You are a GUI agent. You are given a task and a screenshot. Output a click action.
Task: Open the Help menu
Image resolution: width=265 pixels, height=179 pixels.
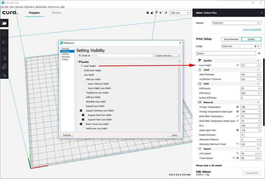63,7
